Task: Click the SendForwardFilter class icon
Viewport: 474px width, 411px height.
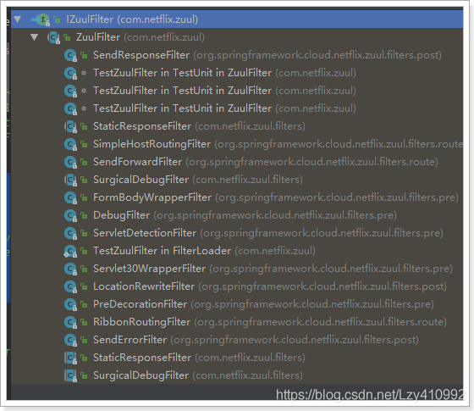Action: (x=70, y=162)
